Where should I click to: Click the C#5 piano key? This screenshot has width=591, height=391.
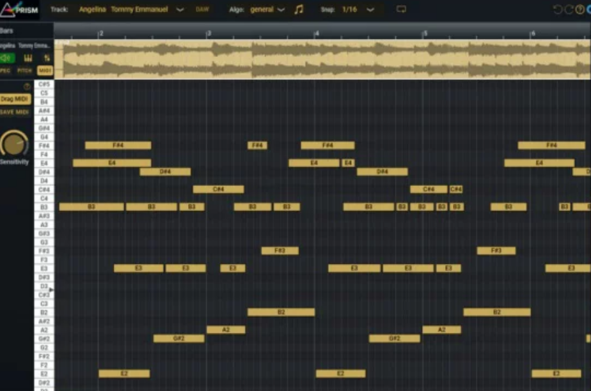click(44, 84)
